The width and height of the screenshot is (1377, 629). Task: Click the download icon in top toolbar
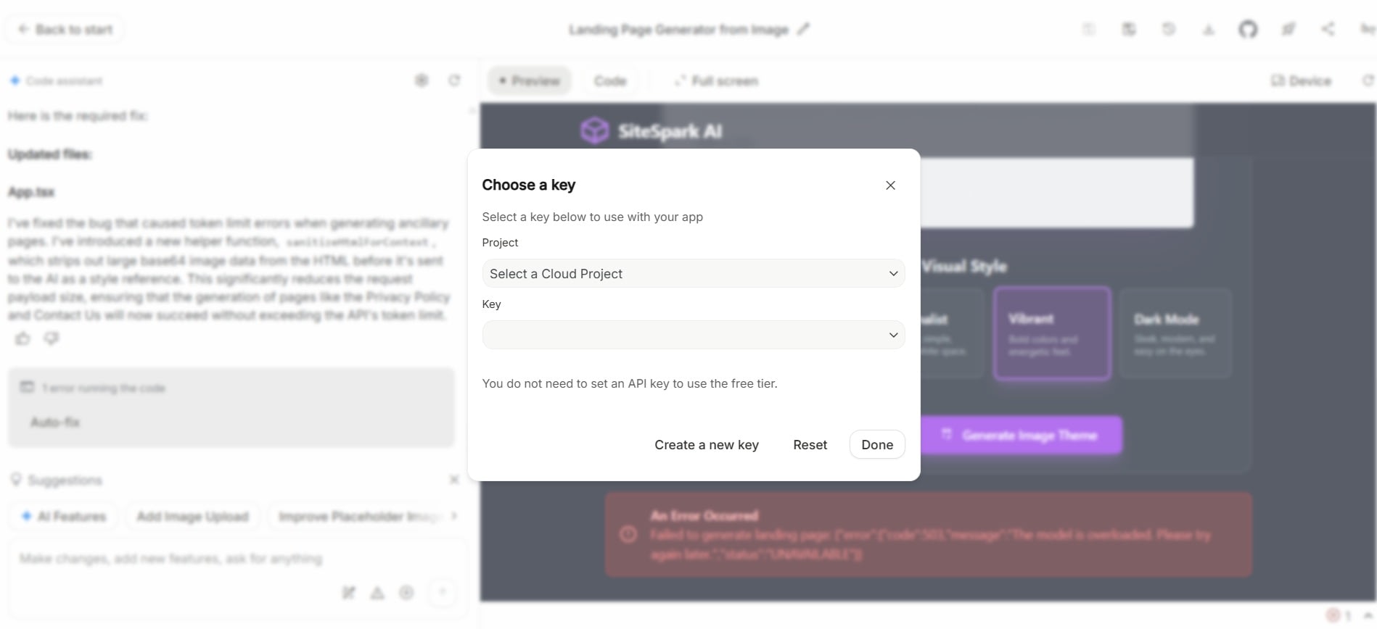(x=1208, y=29)
